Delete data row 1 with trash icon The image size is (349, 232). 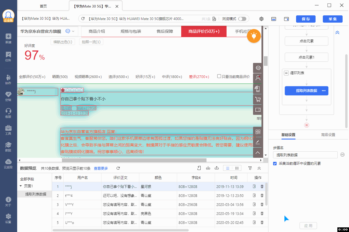pos(262,187)
